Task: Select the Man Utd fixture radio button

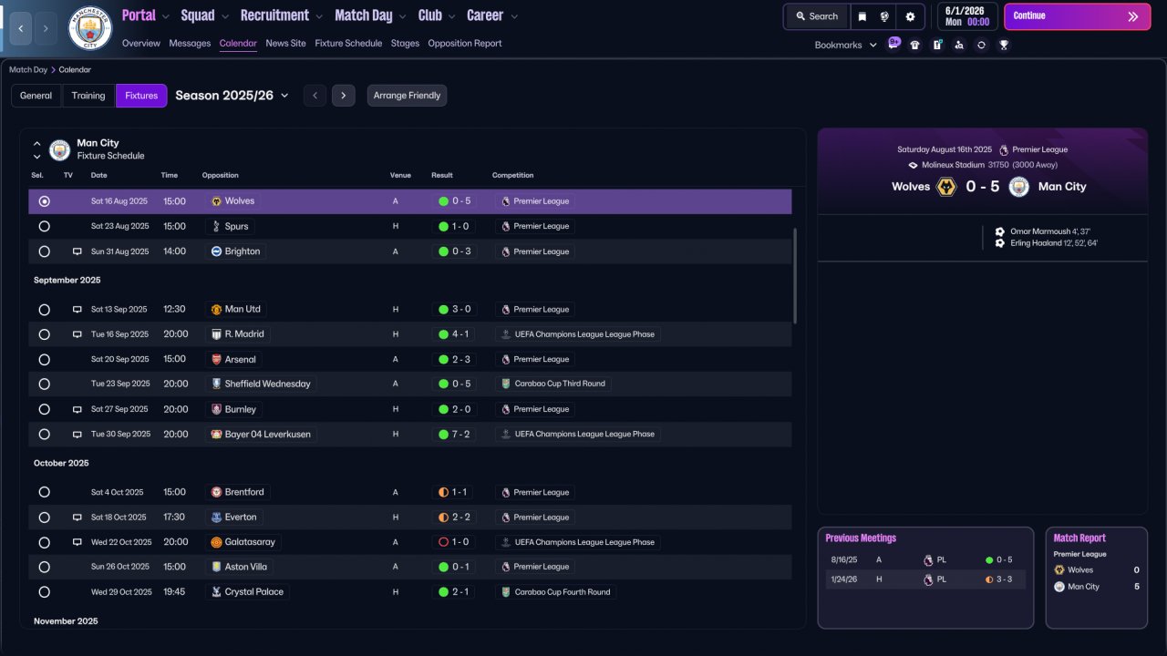Action: click(x=44, y=310)
